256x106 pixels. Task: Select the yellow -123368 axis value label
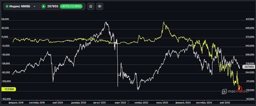coord(8,89)
